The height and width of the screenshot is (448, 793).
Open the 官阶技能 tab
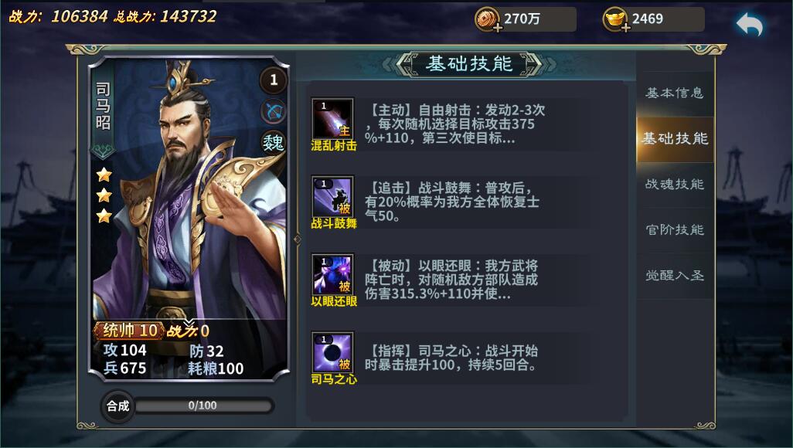(x=675, y=230)
